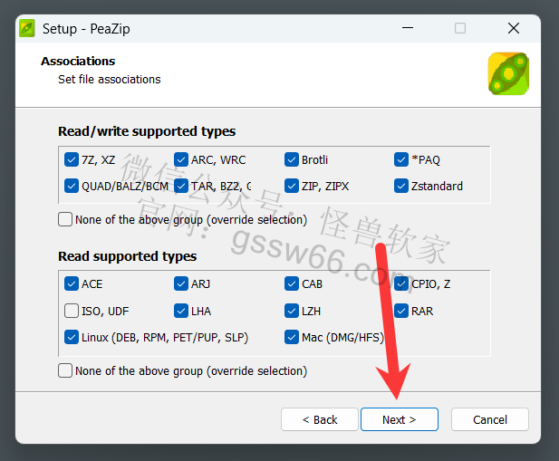This screenshot has width=559, height=461.
Task: Uncheck the CAB checkbox
Action: coord(292,284)
